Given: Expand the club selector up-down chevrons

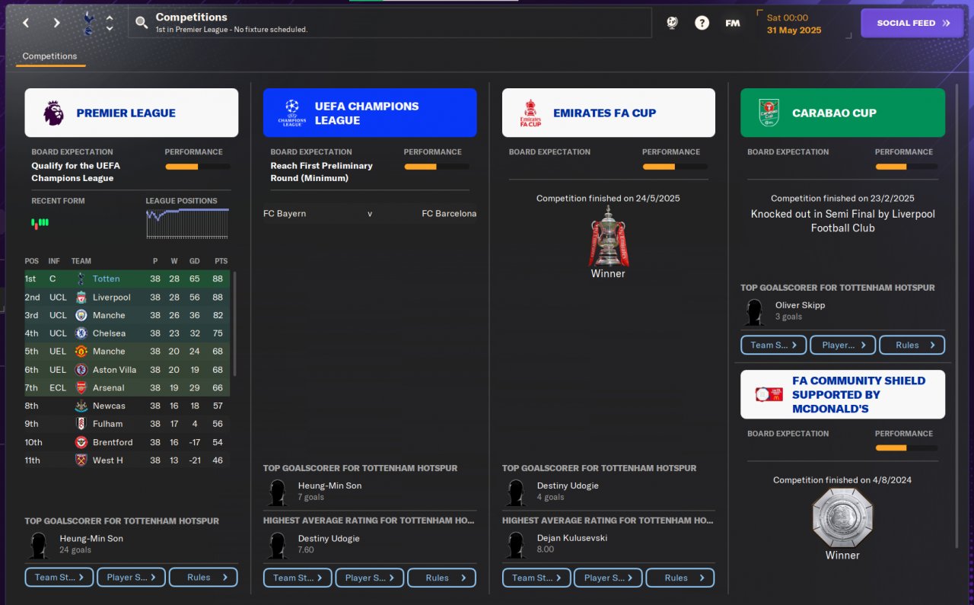Looking at the screenshot, I should (x=110, y=23).
